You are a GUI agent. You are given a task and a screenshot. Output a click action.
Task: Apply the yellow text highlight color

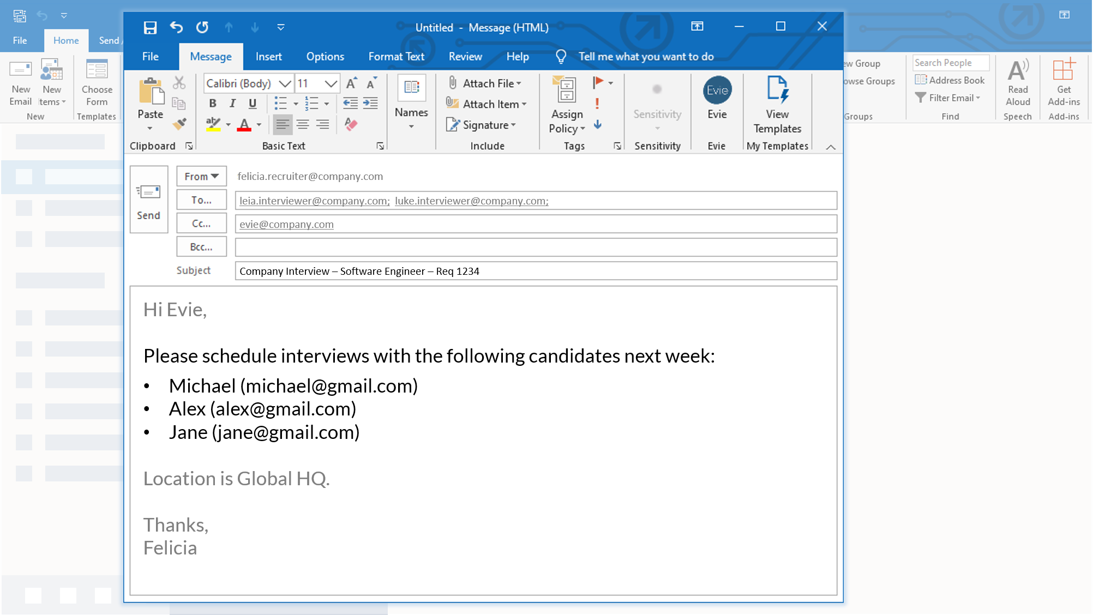pyautogui.click(x=213, y=124)
